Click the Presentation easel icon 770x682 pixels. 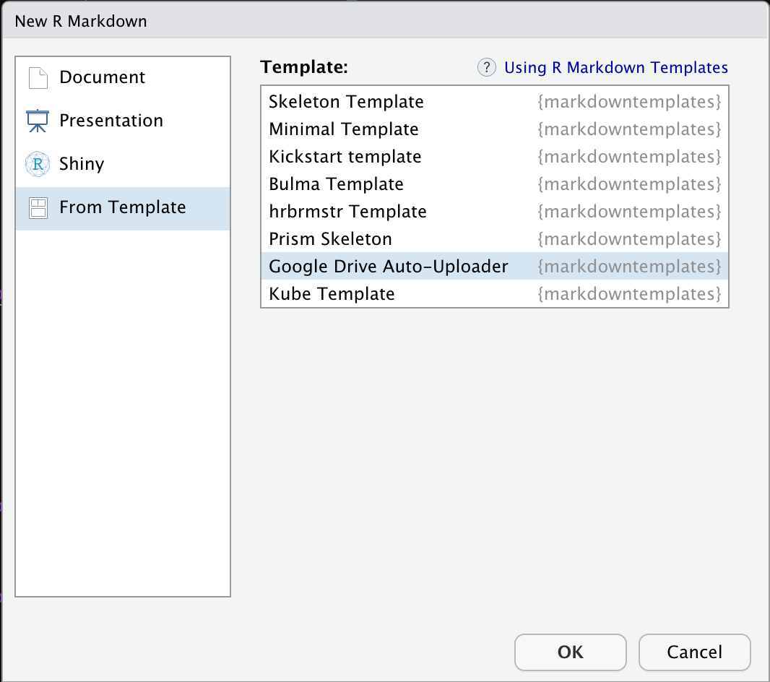click(38, 121)
